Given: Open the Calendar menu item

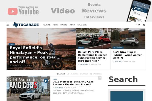Looking at the screenshot, I should pos(82,25).
